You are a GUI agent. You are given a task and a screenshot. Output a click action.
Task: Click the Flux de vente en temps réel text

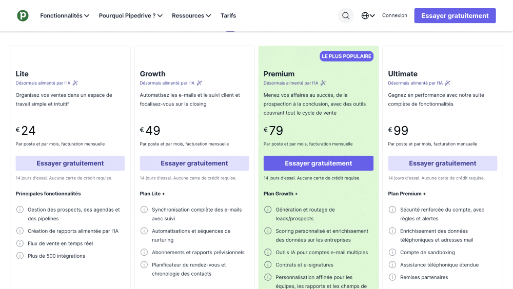[60, 243]
